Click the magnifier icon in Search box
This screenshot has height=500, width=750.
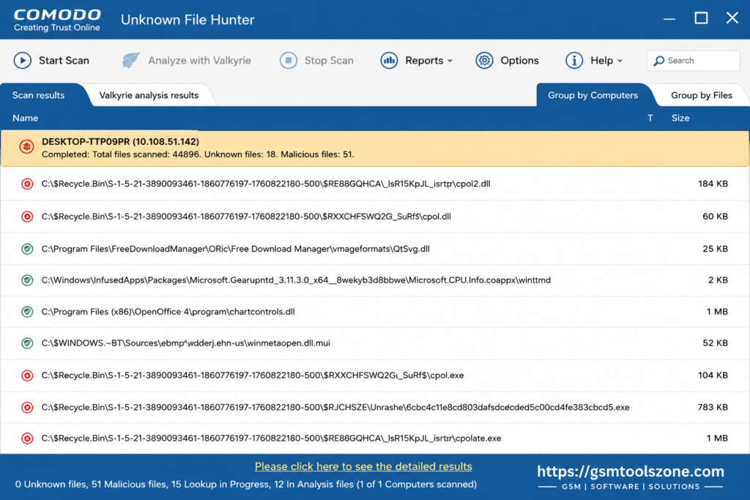pyautogui.click(x=658, y=61)
